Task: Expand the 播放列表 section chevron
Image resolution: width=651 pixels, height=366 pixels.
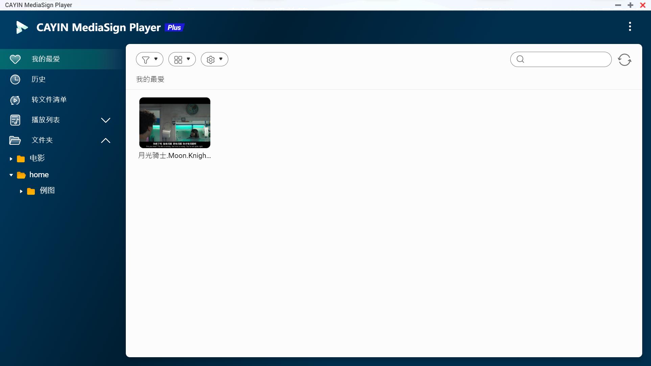Action: pyautogui.click(x=106, y=120)
